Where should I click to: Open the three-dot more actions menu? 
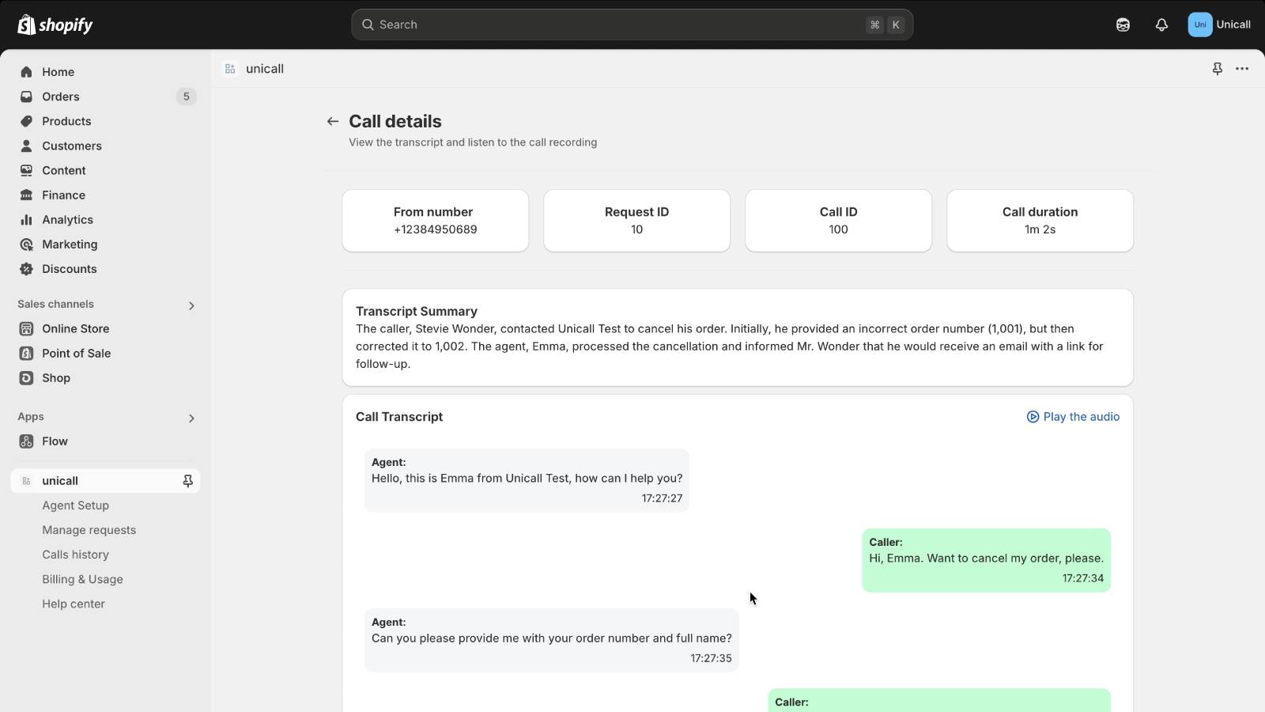click(x=1242, y=69)
